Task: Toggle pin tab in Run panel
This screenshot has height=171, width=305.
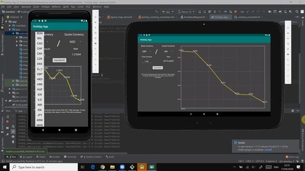Action: [8, 134]
